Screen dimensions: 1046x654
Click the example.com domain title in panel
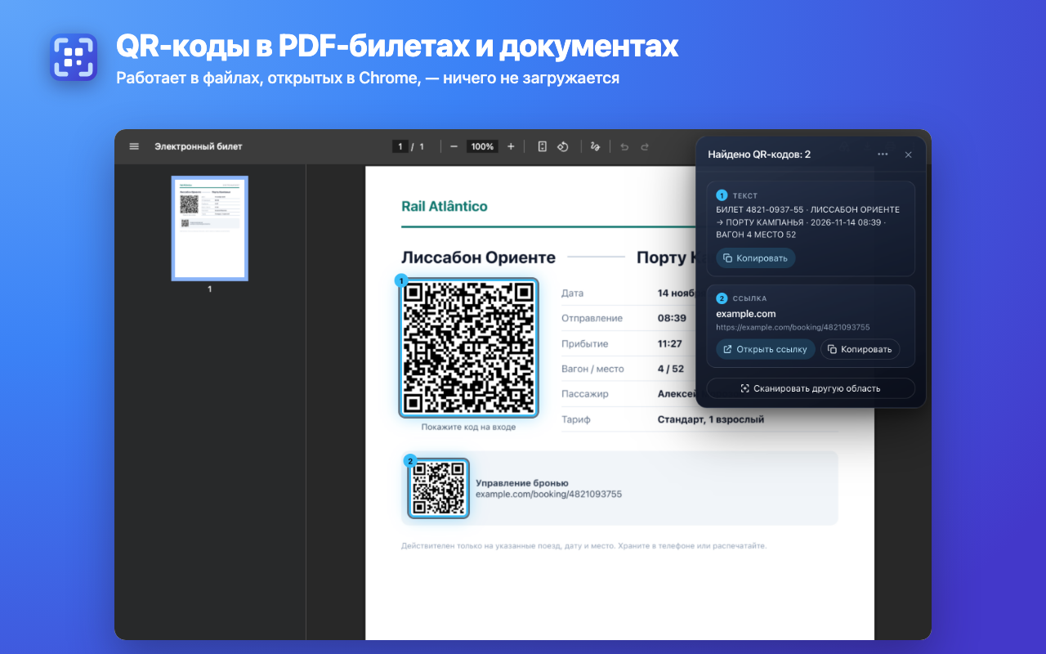(746, 313)
